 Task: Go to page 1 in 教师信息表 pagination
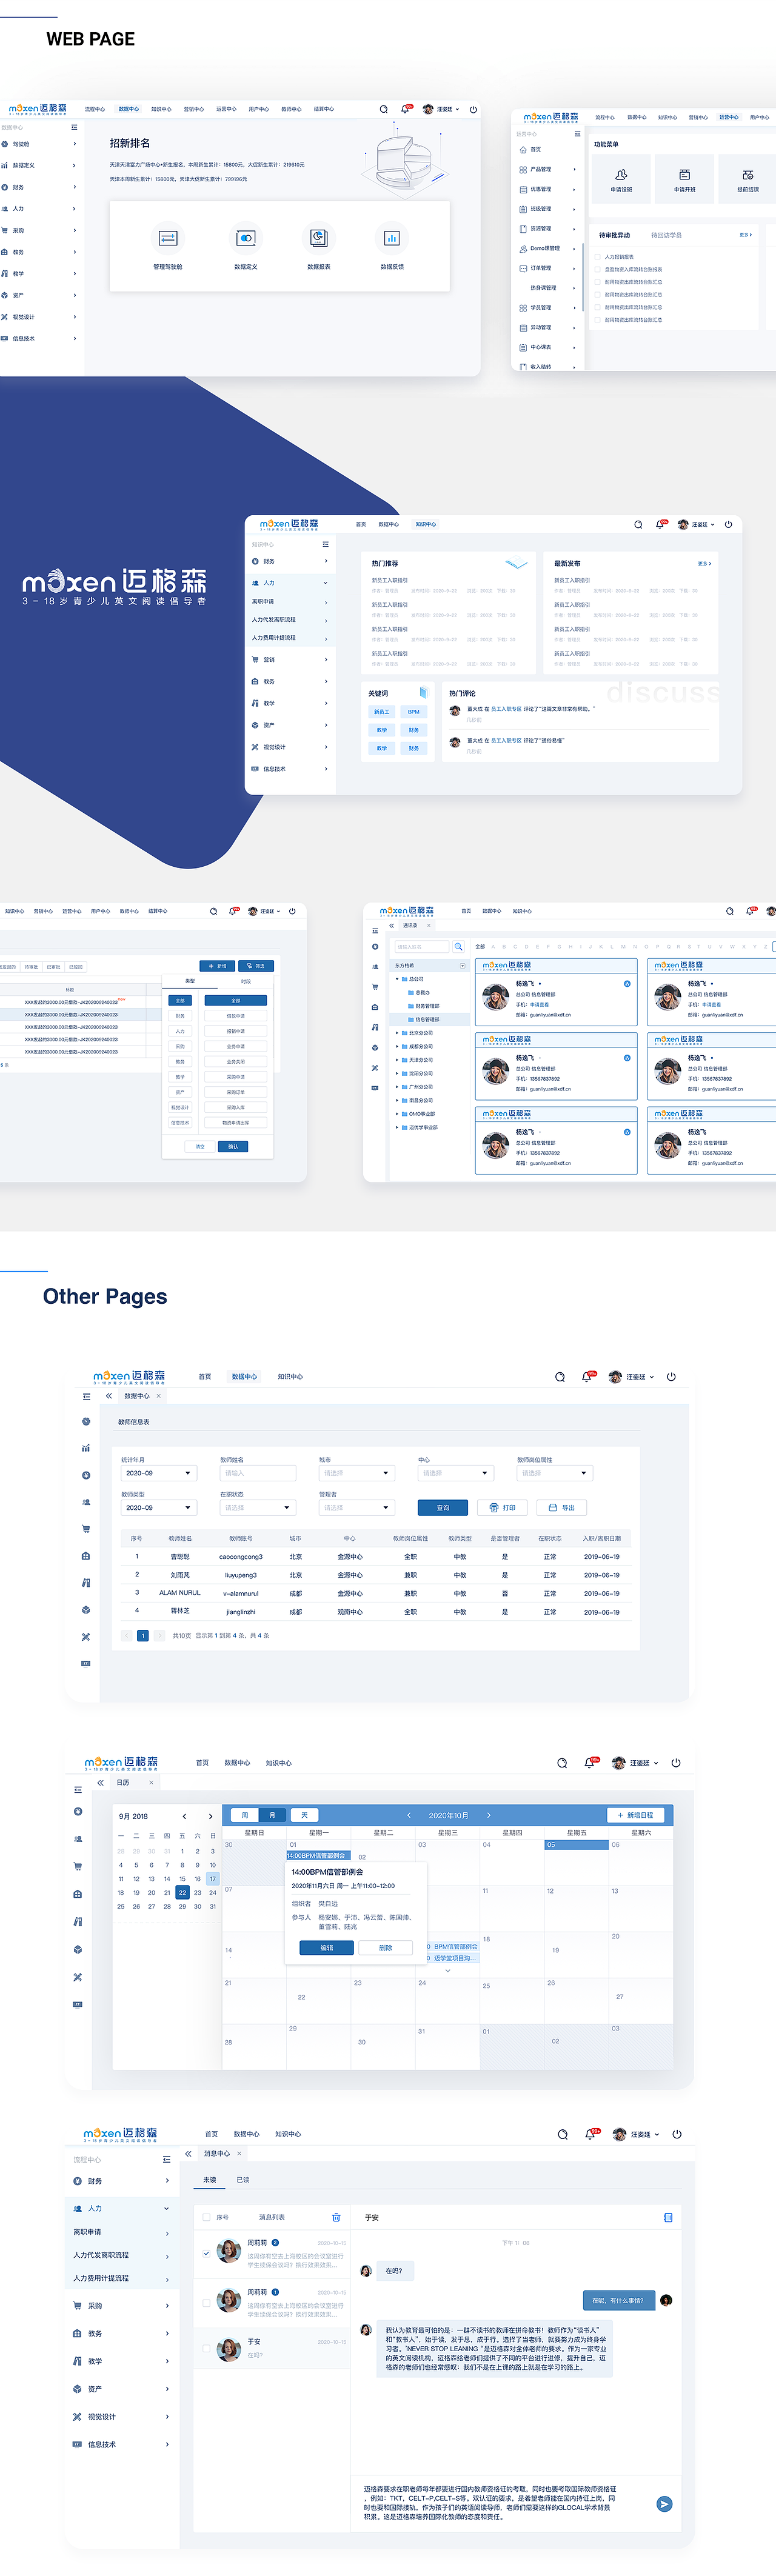point(143,1636)
